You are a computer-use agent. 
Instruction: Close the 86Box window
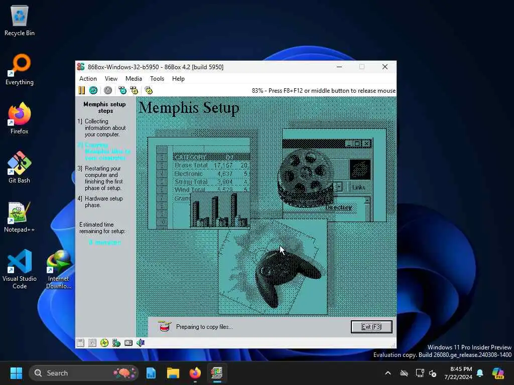point(385,67)
